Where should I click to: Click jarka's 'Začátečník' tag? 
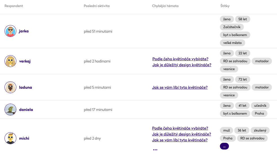(232, 27)
